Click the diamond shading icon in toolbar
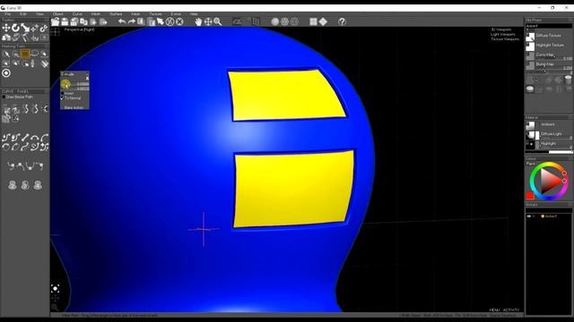 pos(323,21)
